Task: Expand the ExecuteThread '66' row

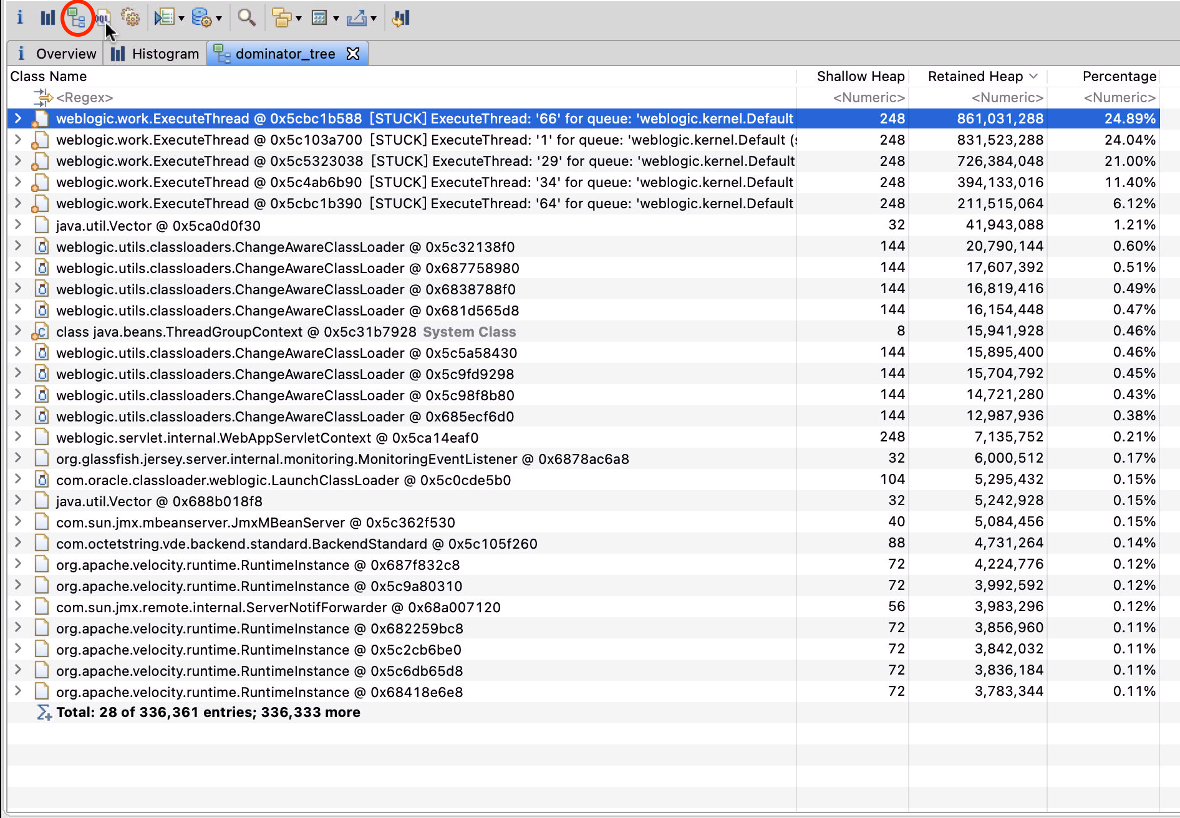Action: pyautogui.click(x=18, y=118)
